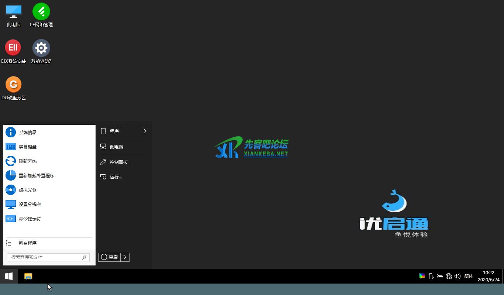Viewport: 504px width, 295px height.
Task: Open File Explorer from the taskbar
Action: point(28,276)
